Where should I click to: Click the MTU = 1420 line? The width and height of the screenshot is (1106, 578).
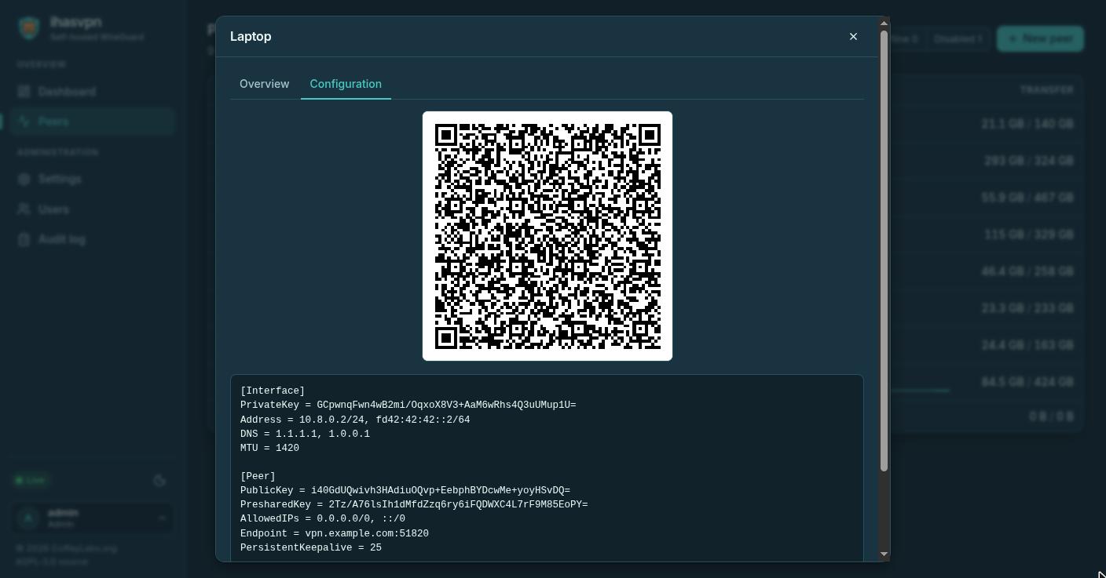pyautogui.click(x=269, y=448)
